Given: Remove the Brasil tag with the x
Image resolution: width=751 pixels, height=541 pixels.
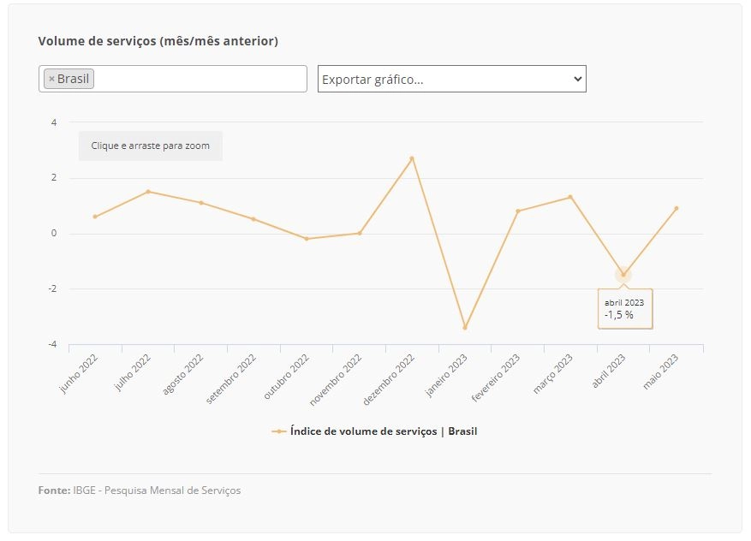Looking at the screenshot, I should pyautogui.click(x=51, y=79).
